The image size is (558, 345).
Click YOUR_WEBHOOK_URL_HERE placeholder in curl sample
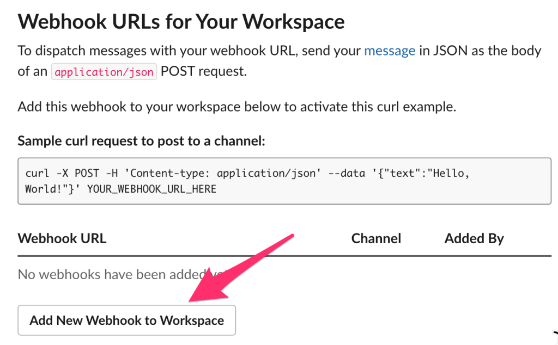point(151,189)
